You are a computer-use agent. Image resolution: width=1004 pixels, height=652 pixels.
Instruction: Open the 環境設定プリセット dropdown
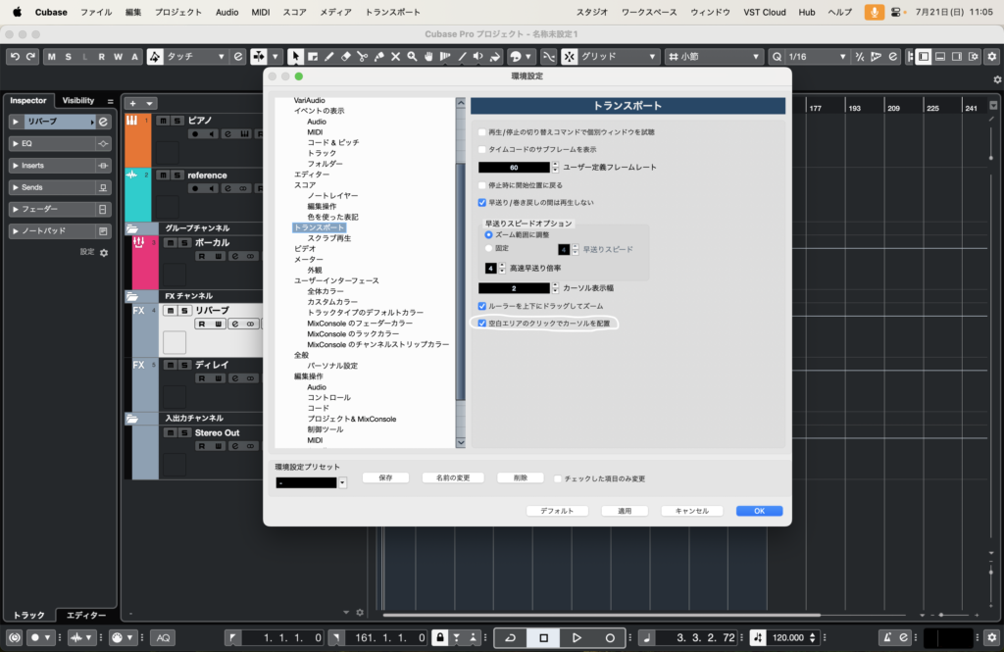click(x=342, y=482)
